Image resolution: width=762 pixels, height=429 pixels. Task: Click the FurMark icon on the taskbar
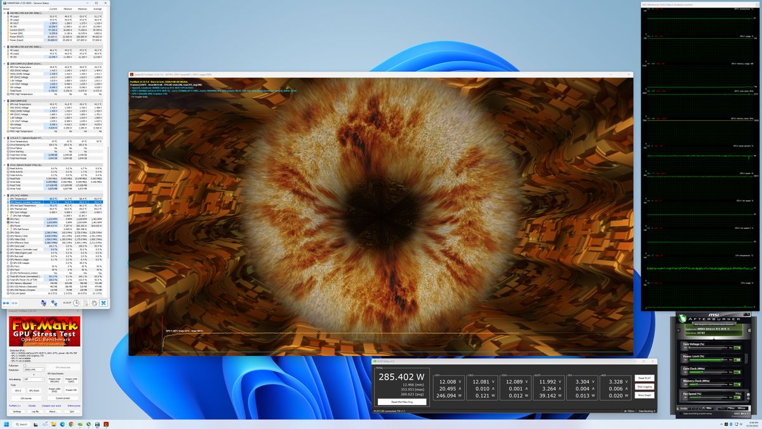(105, 423)
